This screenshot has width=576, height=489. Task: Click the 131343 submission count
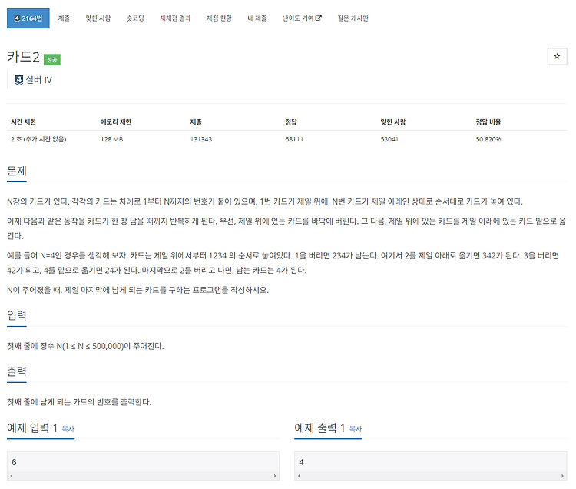click(x=201, y=139)
